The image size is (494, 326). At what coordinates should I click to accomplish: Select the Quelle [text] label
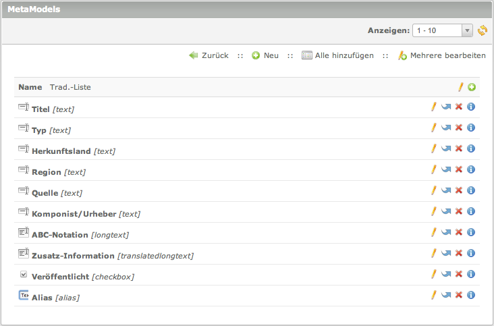(57, 193)
